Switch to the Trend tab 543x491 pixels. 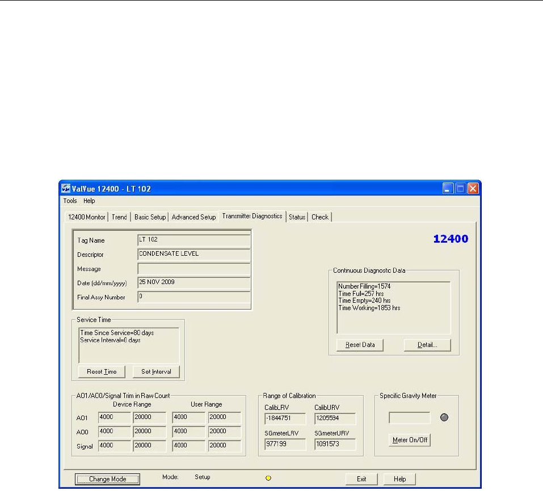(120, 217)
